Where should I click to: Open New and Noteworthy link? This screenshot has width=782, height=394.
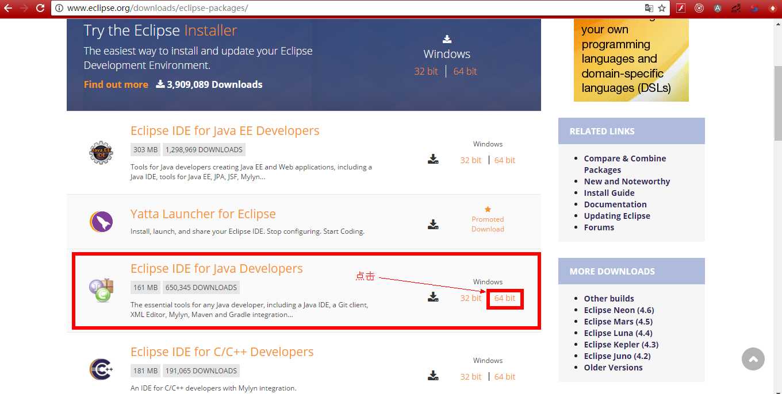[x=627, y=181]
